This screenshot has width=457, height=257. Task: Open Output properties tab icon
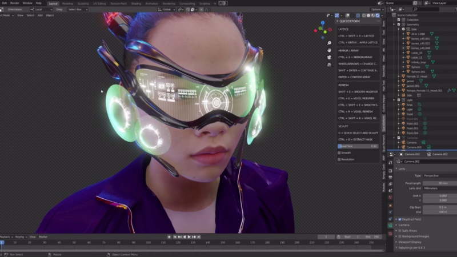[x=390, y=178]
